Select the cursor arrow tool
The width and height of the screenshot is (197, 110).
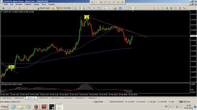click(131, 8)
